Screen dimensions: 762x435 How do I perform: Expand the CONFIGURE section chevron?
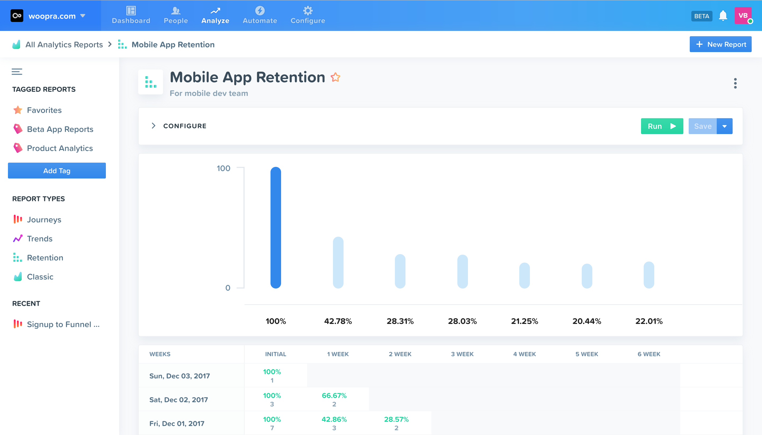(x=153, y=126)
